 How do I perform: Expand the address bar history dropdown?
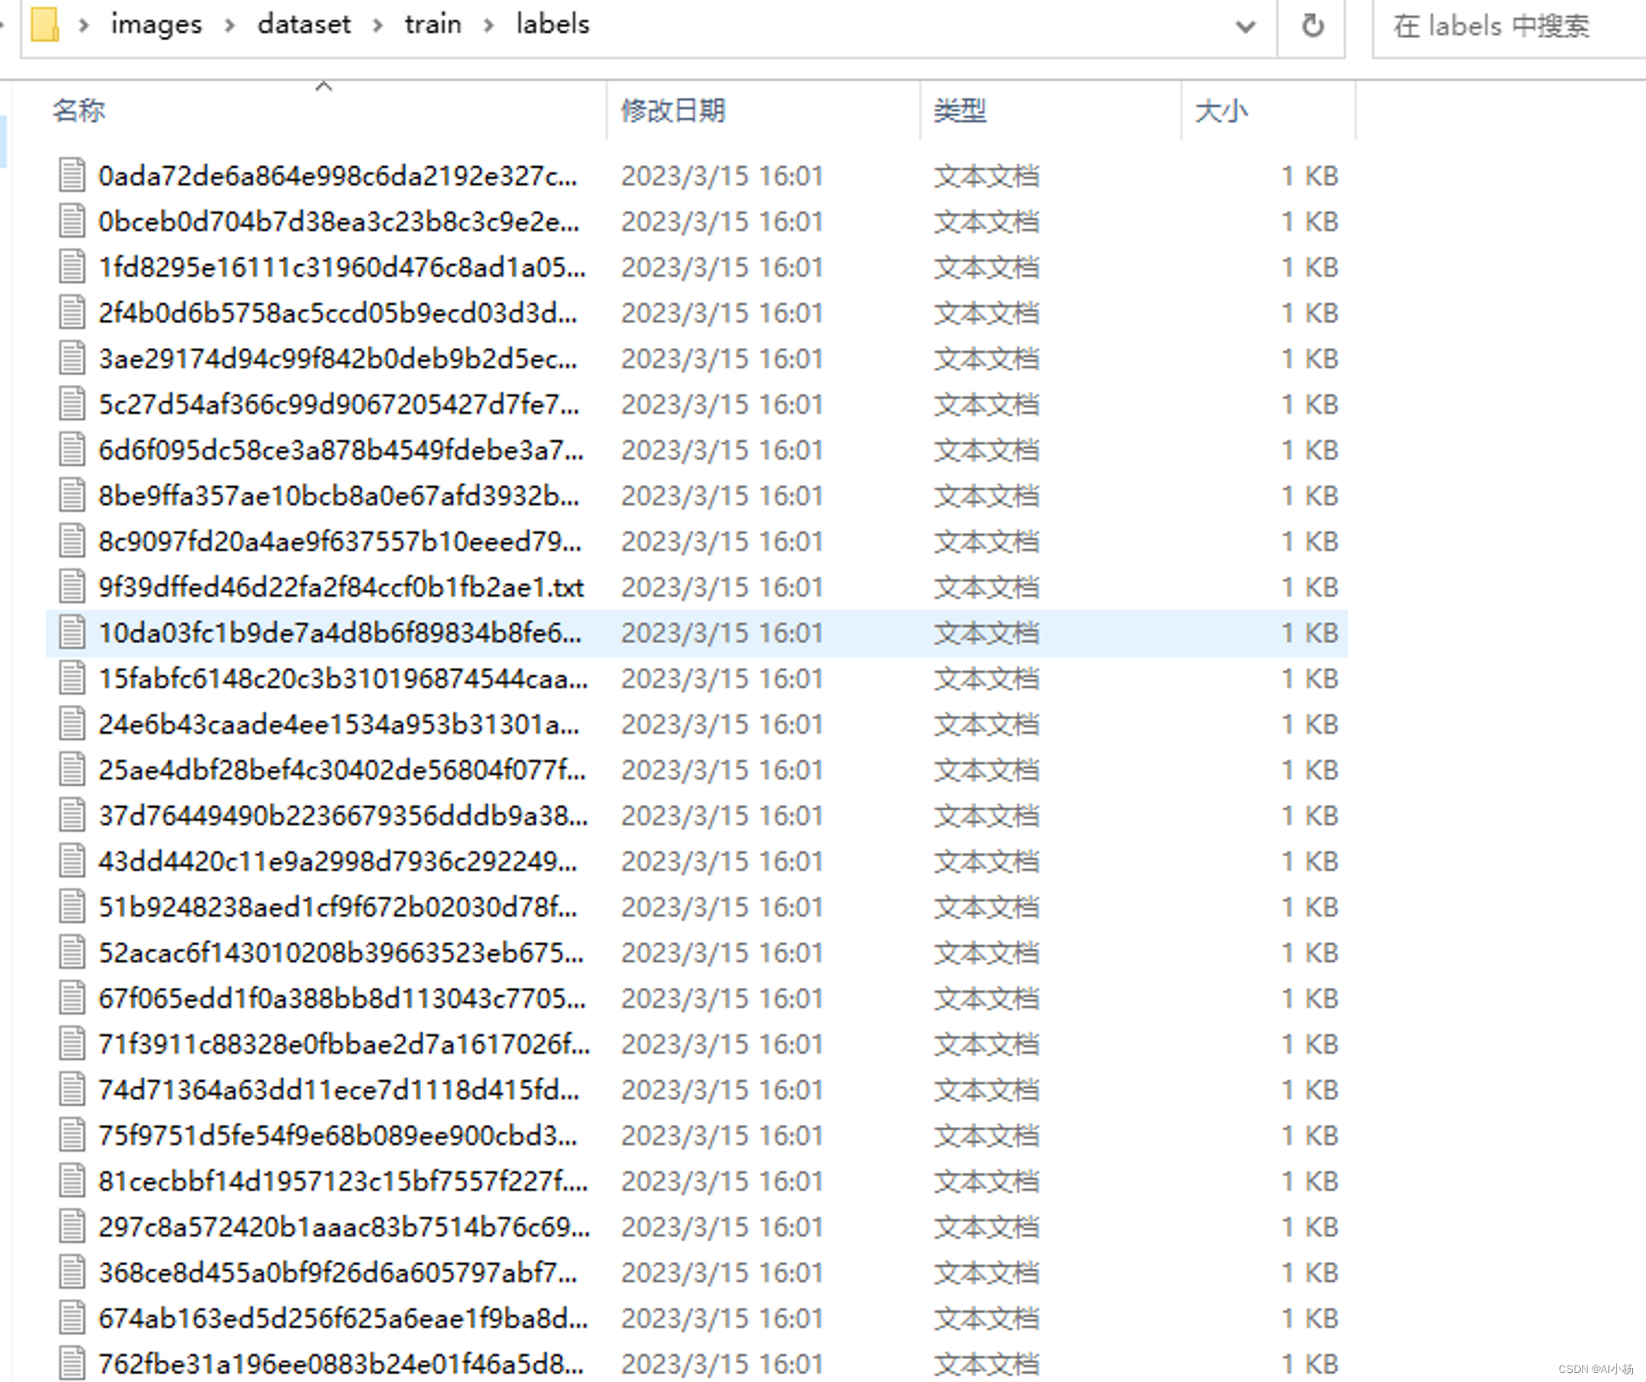(x=1245, y=27)
